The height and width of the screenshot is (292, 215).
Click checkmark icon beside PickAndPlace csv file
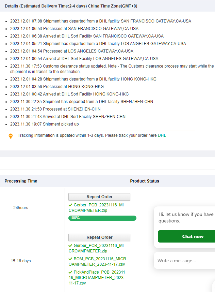pos(70,272)
